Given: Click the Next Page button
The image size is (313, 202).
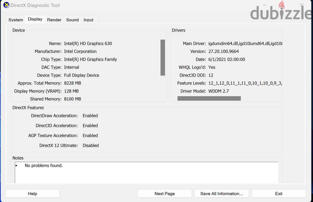Looking at the screenshot, I should click(x=165, y=194).
